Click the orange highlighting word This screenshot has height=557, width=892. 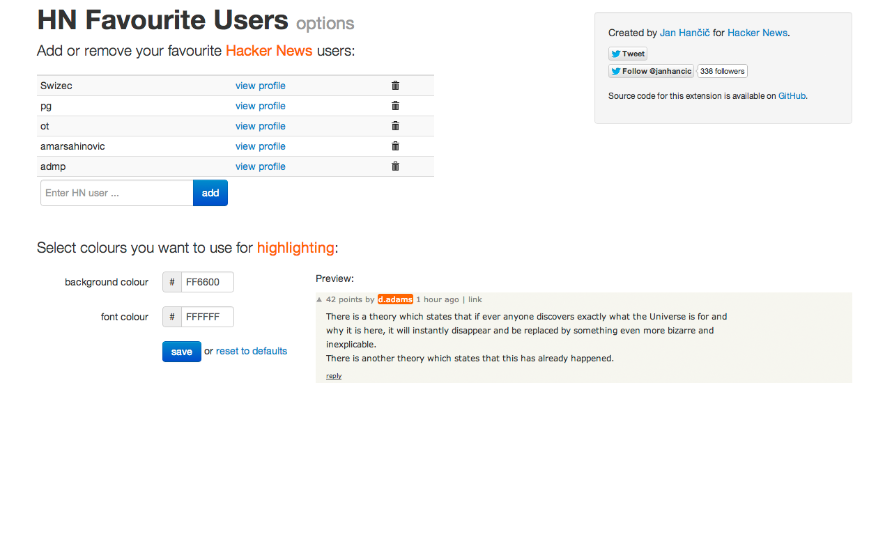click(x=295, y=248)
